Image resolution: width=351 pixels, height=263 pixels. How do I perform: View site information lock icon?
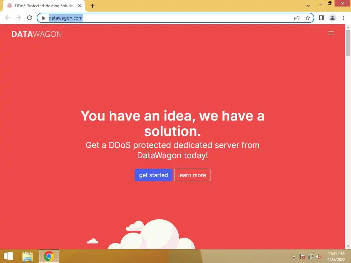43,18
